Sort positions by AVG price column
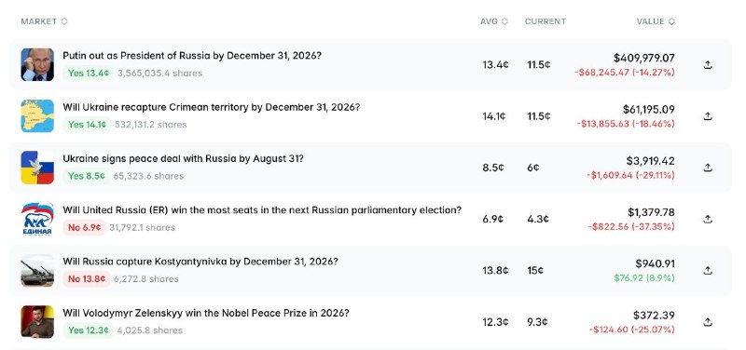This screenshot has height=350, width=746. tap(494, 21)
